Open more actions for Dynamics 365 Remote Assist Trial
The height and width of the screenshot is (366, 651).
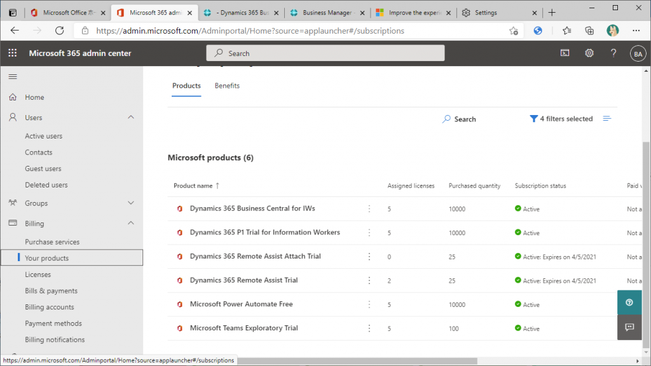pos(369,280)
